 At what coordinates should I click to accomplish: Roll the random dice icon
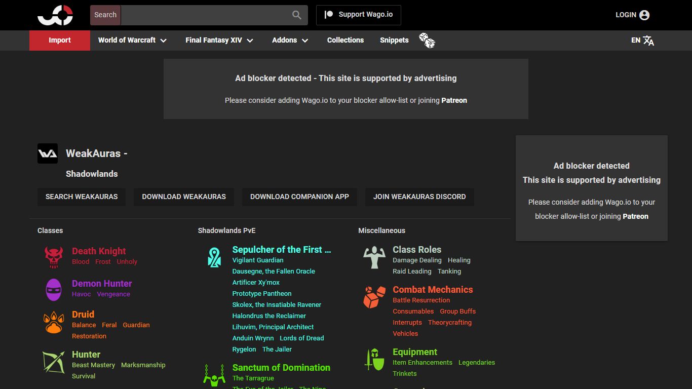[x=427, y=41]
